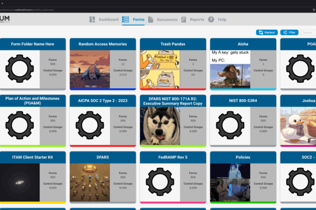
Task: Switch to the Reports tab
Action: click(197, 19)
